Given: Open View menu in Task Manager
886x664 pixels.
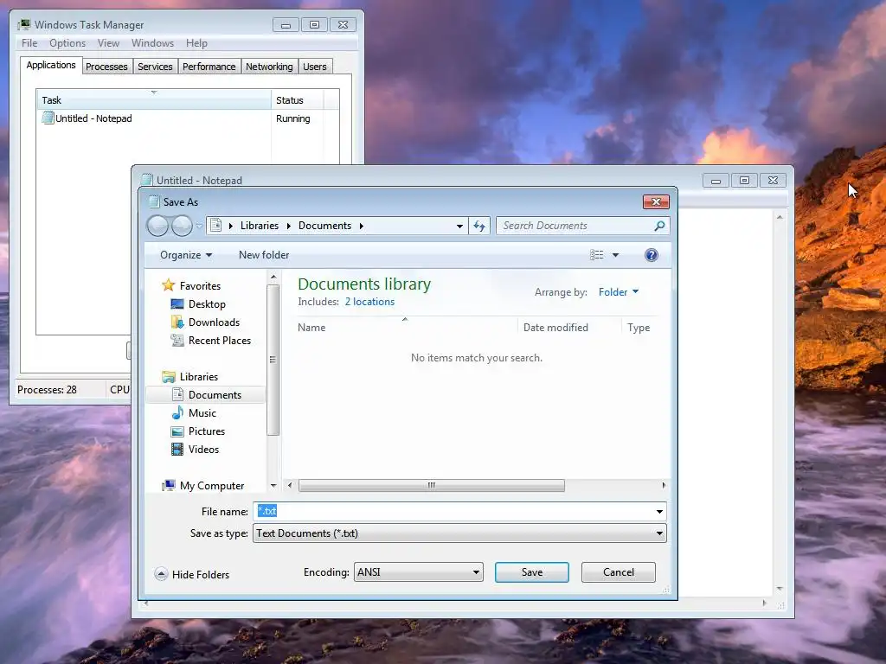Looking at the screenshot, I should click(x=108, y=43).
